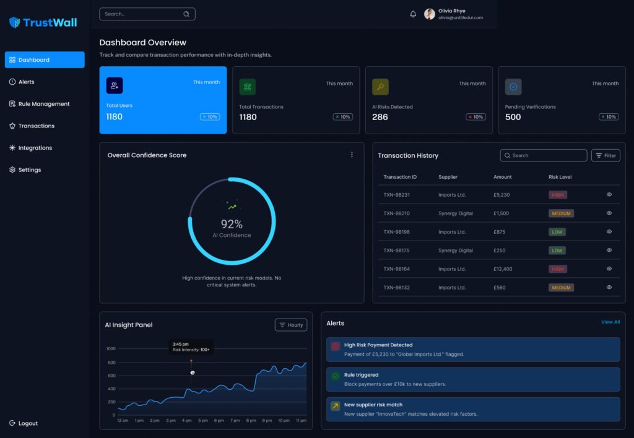Screen dimensions: 634x438
Task: Show details for transaction TXN-98132
Action: tap(609, 288)
